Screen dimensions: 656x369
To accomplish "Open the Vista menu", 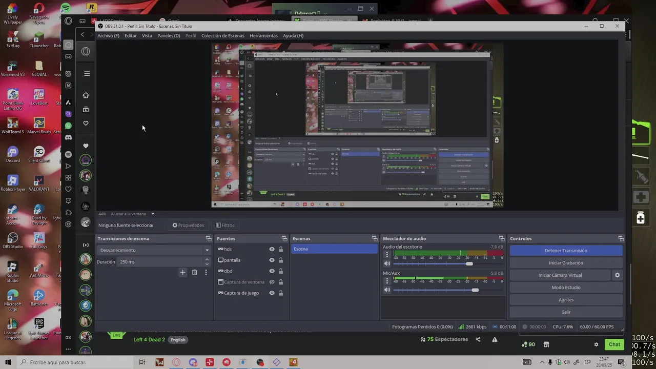I will click(147, 36).
